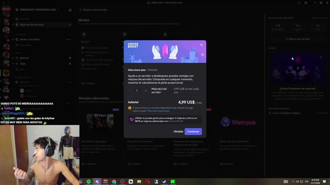Image resolution: width=330 pixels, height=185 pixels.
Task: Open File Explorer from the taskbar
Action: point(139,182)
